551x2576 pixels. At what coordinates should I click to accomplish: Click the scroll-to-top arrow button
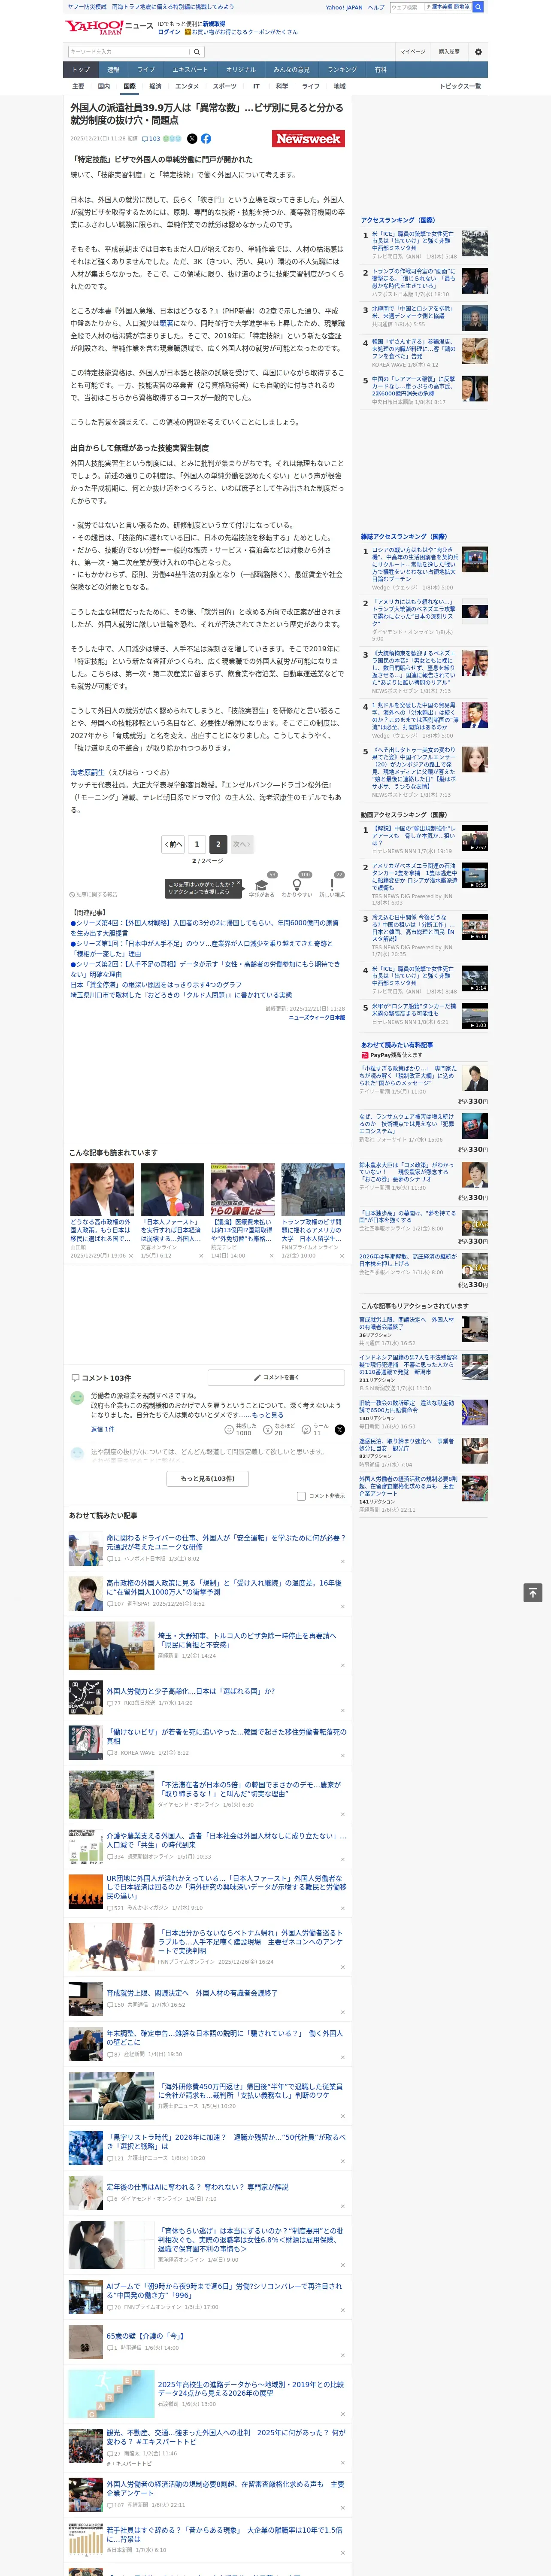click(x=532, y=1592)
